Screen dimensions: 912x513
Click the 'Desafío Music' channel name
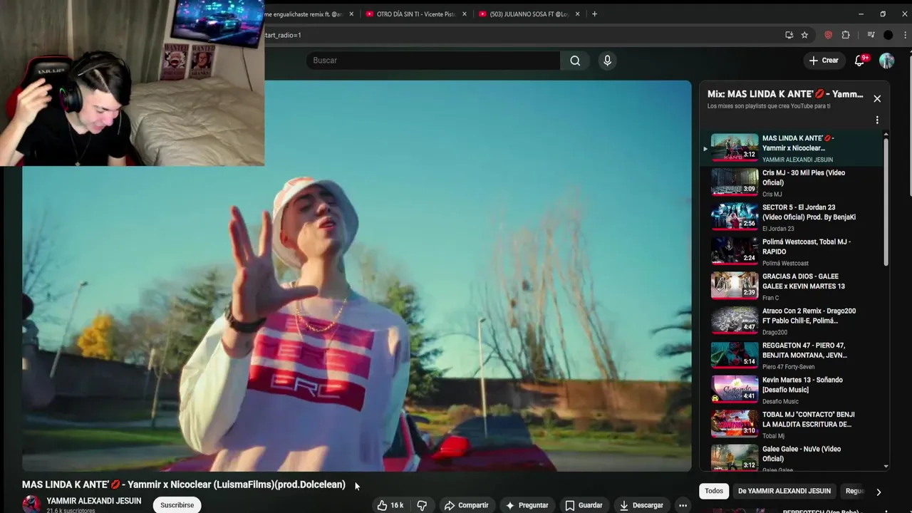click(x=780, y=402)
